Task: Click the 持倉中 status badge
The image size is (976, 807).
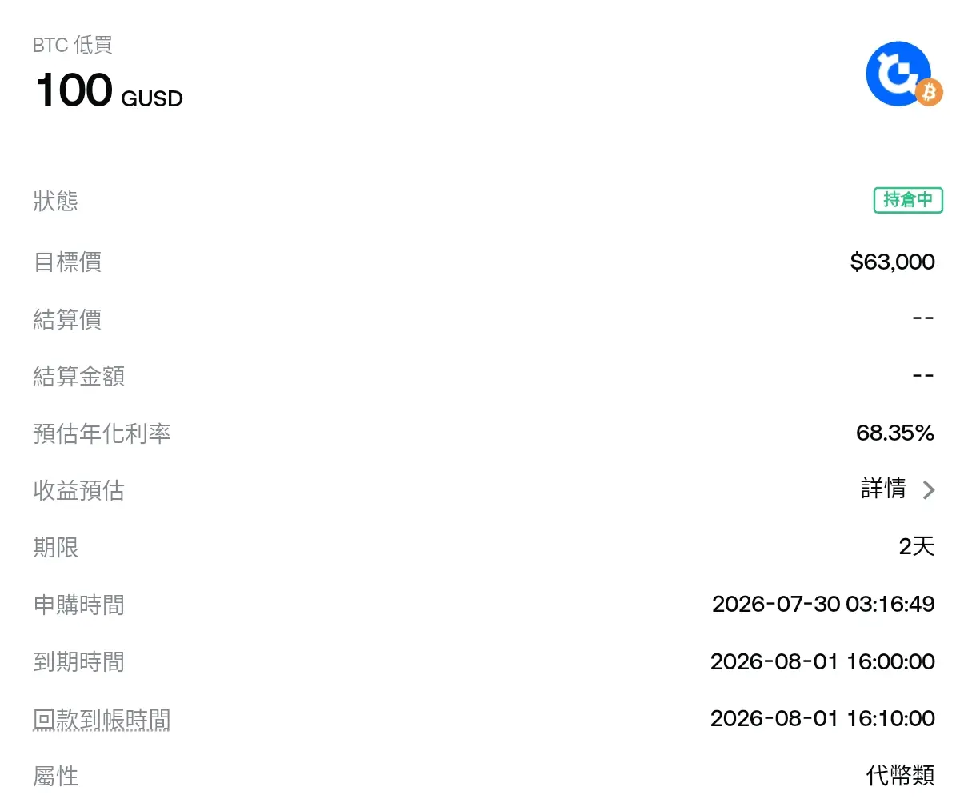Action: (x=908, y=200)
